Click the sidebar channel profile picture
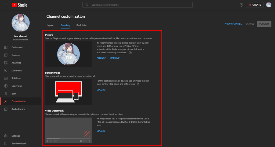Screen dimensions: 275x147 coord(20,23)
